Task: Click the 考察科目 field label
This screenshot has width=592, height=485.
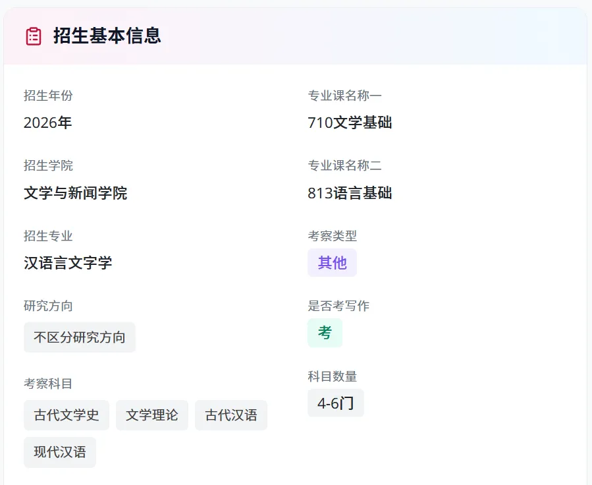Action: [x=48, y=384]
